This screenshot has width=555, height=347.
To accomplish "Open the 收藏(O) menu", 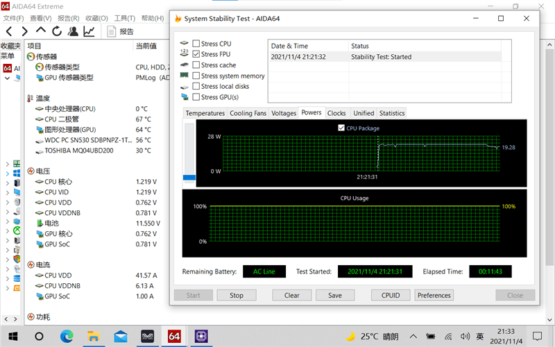I will pos(96,18).
